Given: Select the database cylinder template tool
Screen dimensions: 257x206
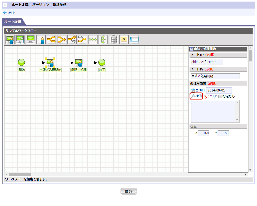Looking at the screenshot, I should click(114, 40).
